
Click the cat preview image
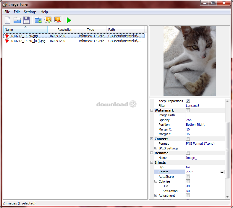pos(190,61)
